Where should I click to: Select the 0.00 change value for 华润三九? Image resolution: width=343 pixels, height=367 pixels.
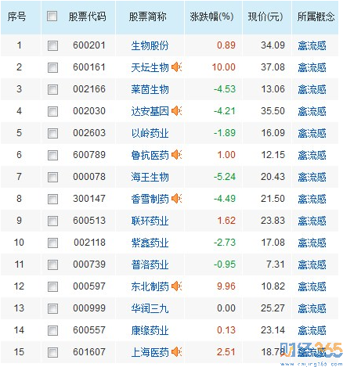click(226, 308)
